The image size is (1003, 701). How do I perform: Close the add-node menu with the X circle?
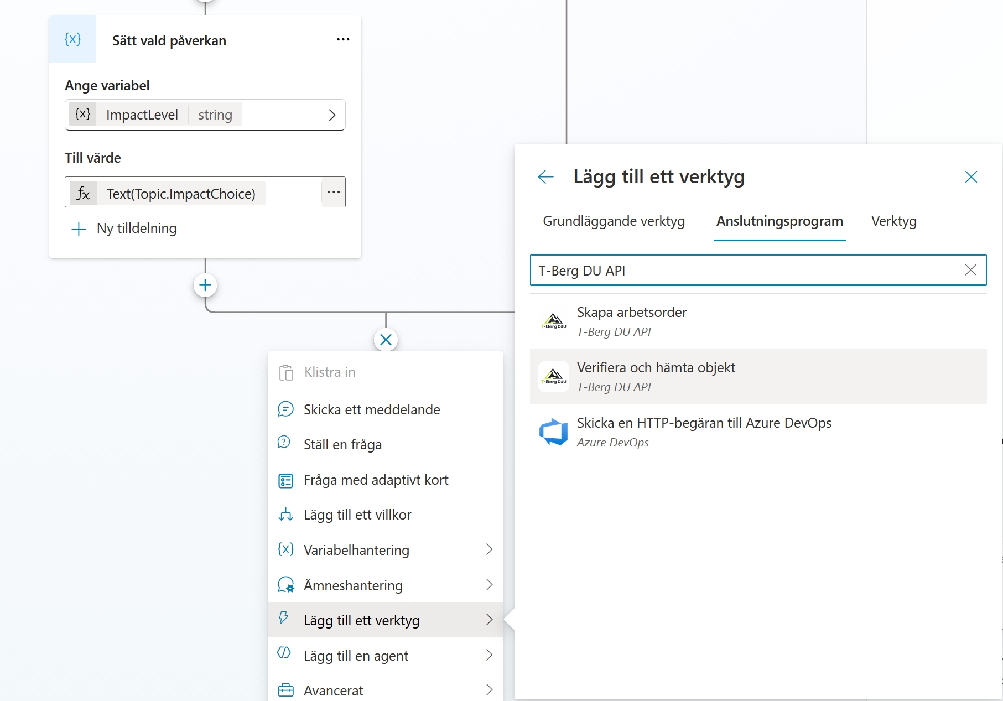(386, 340)
